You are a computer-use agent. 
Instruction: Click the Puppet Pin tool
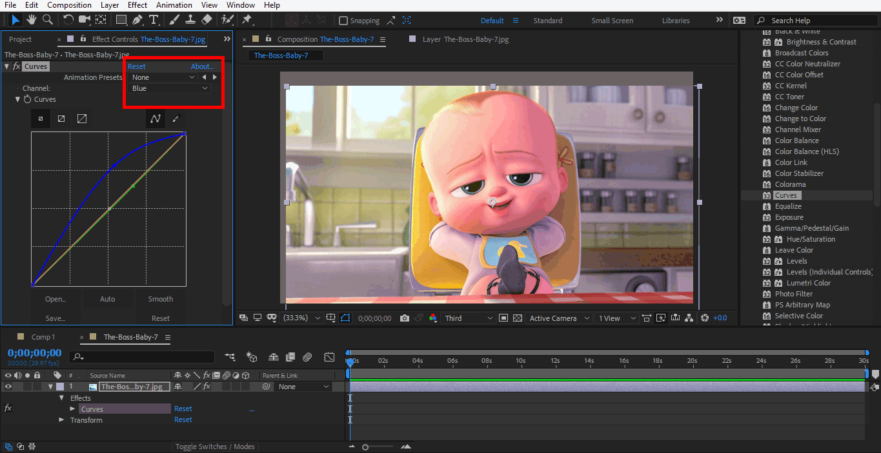coord(247,20)
